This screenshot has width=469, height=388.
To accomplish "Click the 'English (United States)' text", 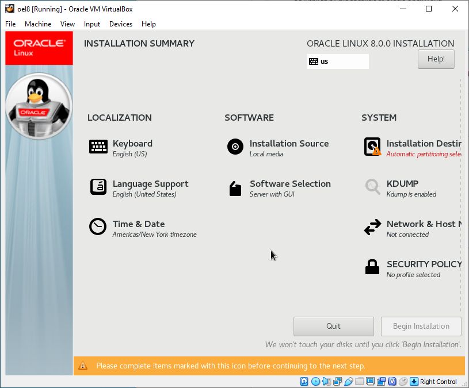I will (x=144, y=194).
